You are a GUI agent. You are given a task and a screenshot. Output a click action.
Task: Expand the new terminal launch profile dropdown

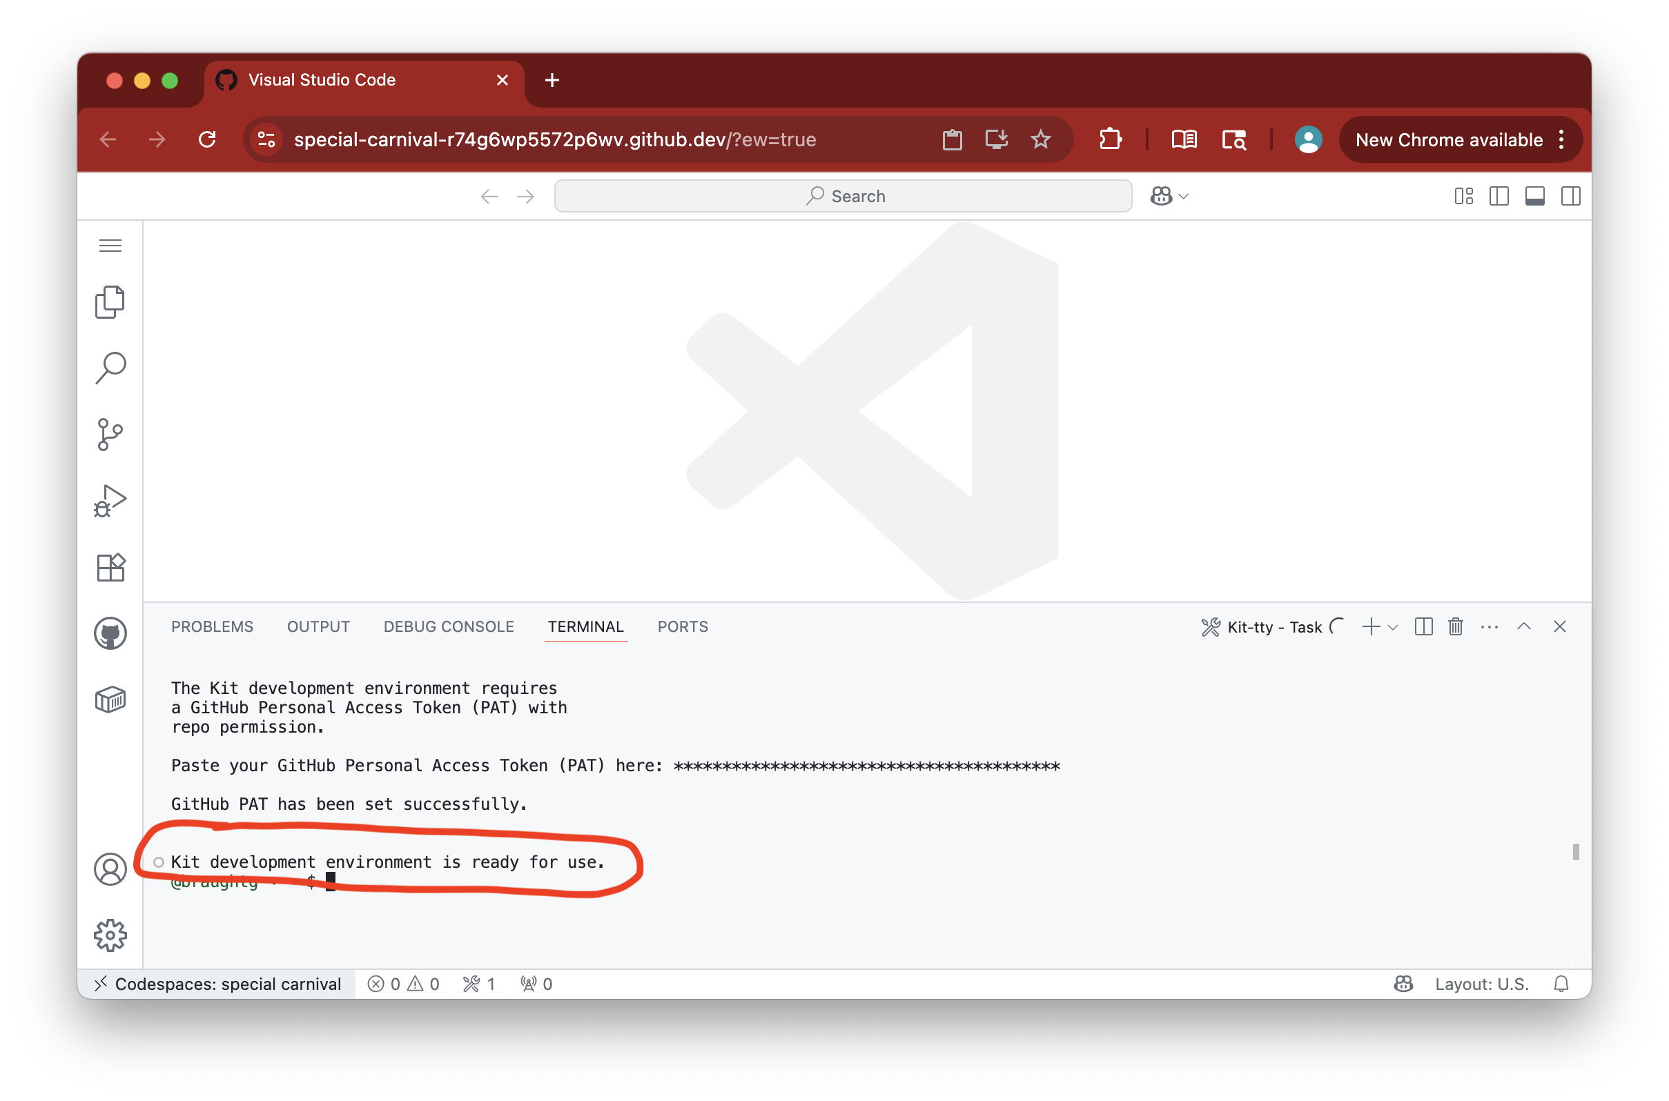click(1393, 627)
